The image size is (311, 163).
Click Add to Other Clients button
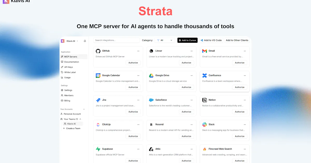(x=237, y=40)
